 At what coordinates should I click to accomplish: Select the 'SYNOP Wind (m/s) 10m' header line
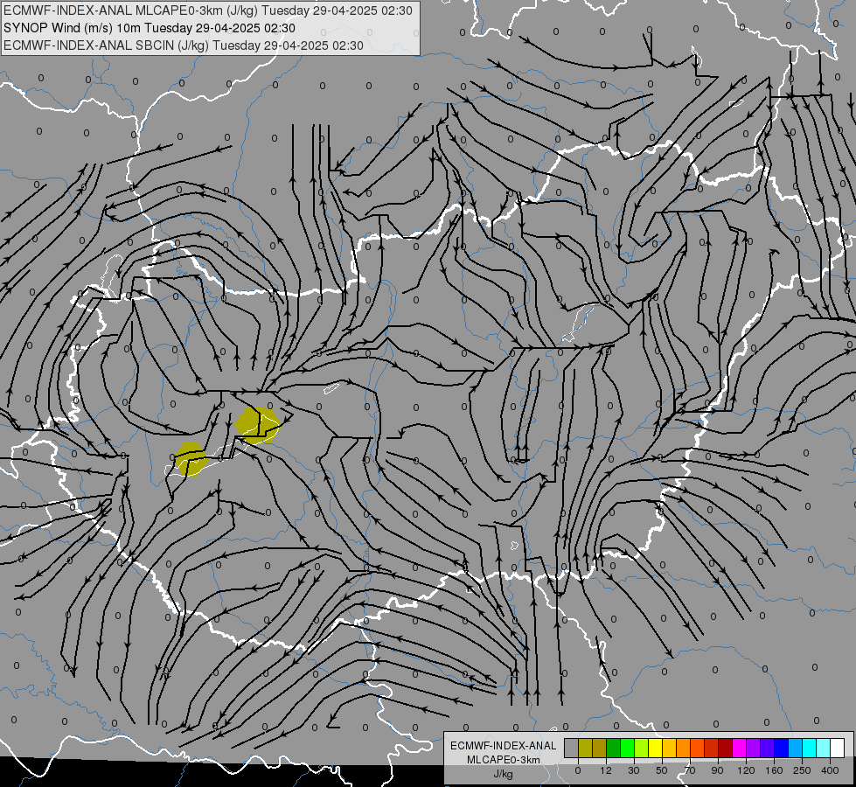click(149, 28)
